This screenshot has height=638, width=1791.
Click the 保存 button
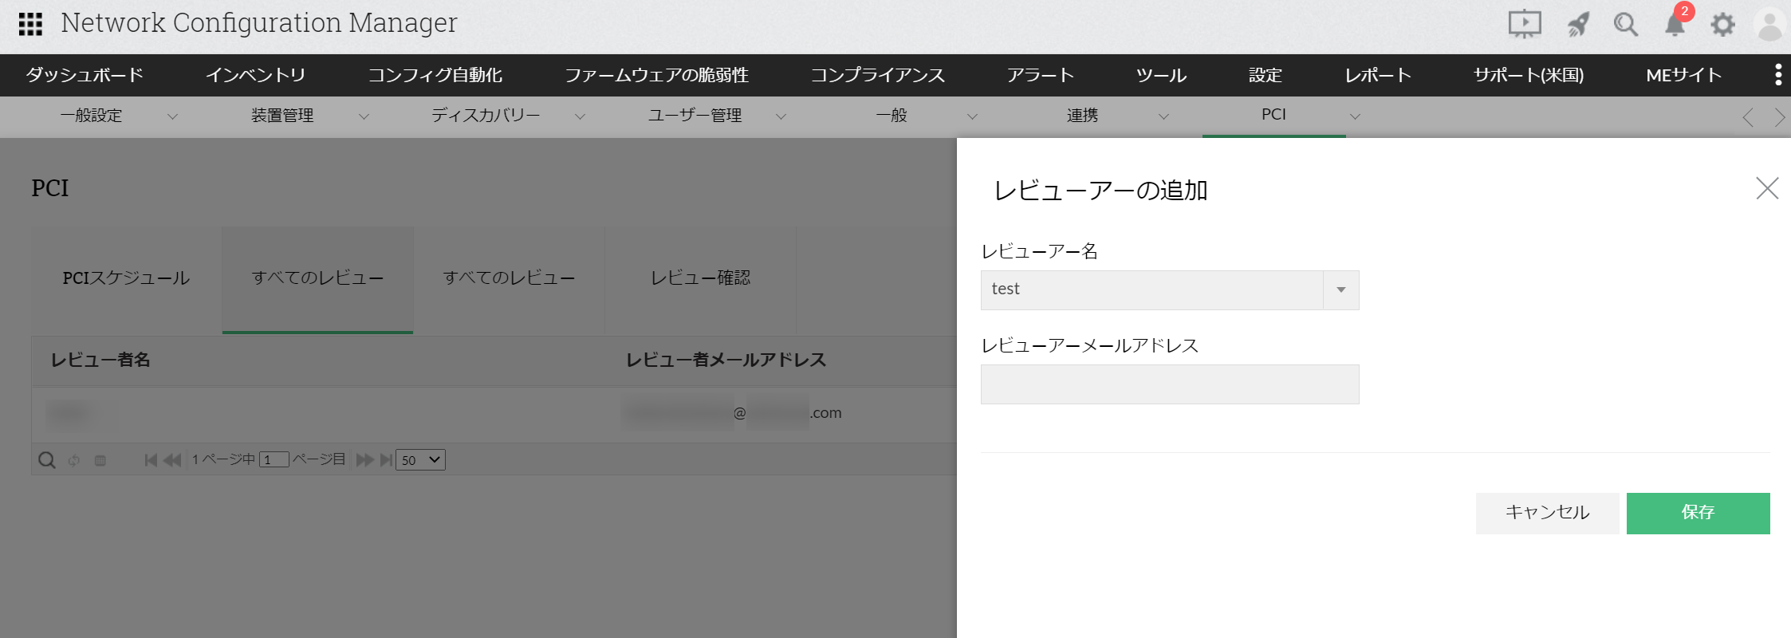(1698, 513)
